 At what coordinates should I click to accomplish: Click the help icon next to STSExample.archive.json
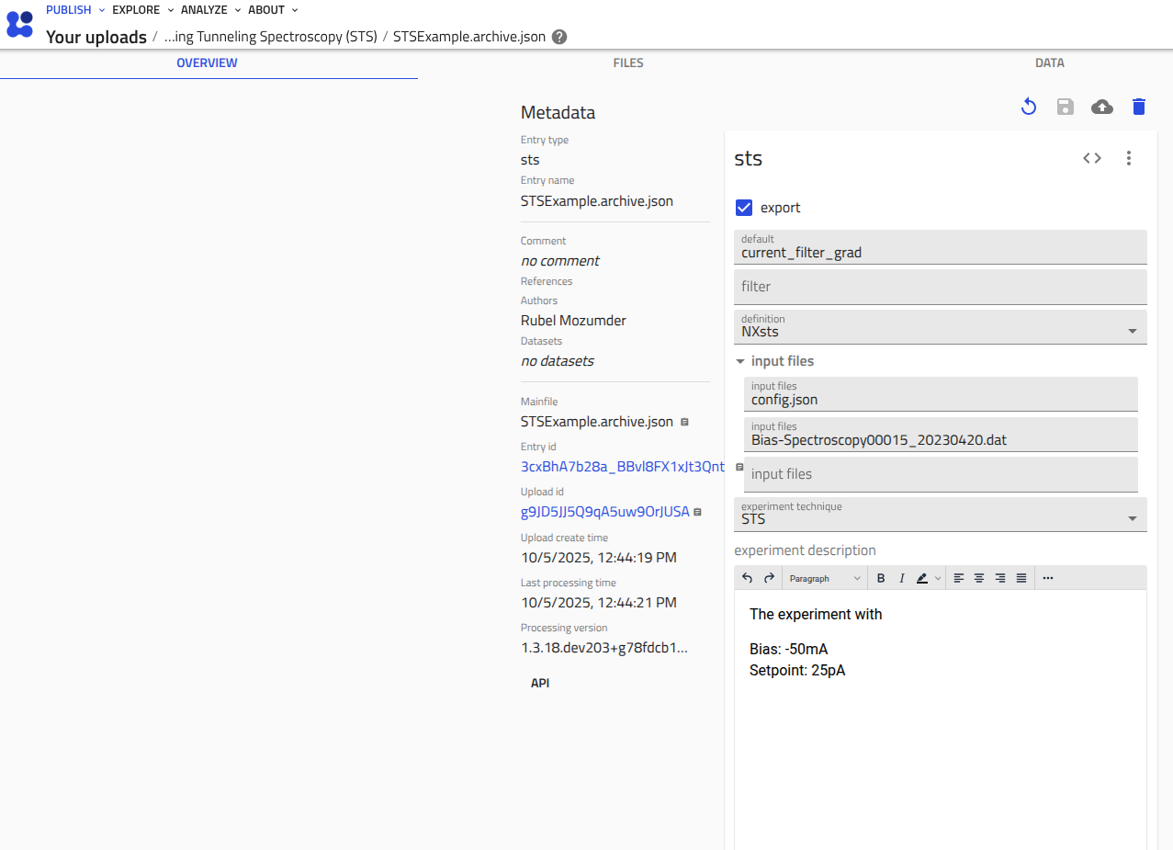(559, 38)
